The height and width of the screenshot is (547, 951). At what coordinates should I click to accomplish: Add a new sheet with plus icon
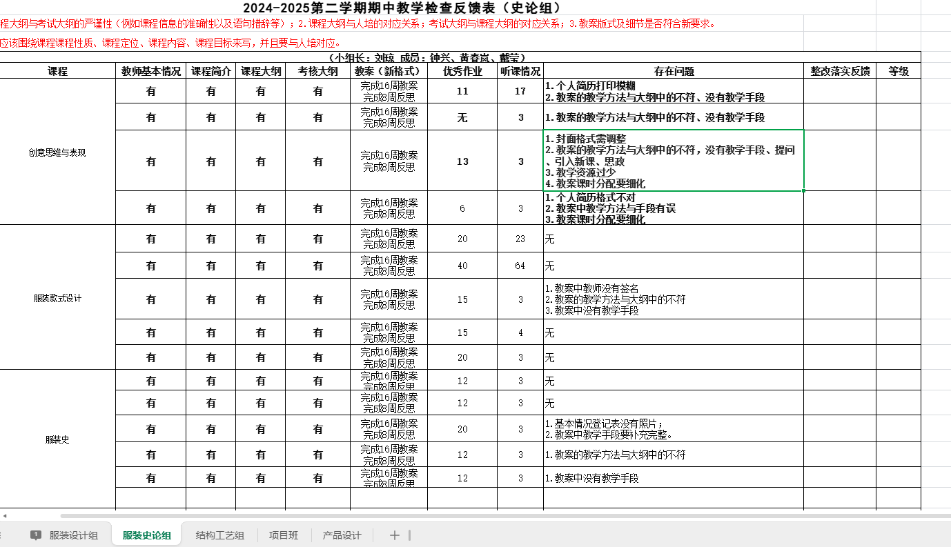point(394,535)
